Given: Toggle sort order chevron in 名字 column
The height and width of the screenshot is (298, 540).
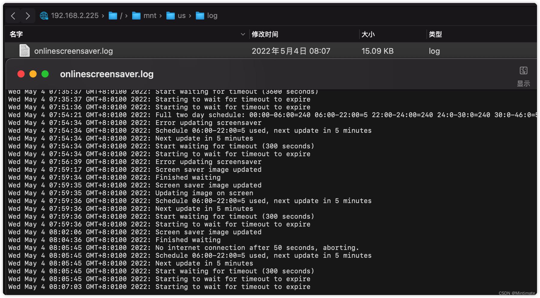Looking at the screenshot, I should click(243, 34).
